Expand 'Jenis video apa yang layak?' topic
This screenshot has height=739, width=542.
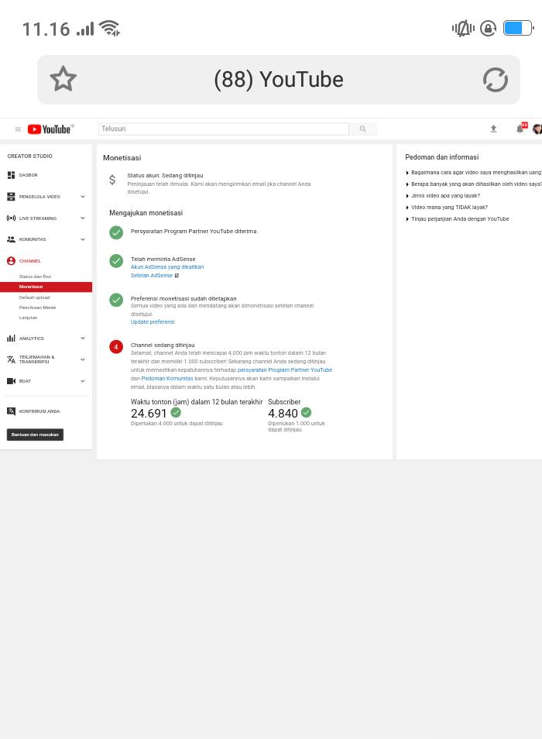tap(443, 195)
